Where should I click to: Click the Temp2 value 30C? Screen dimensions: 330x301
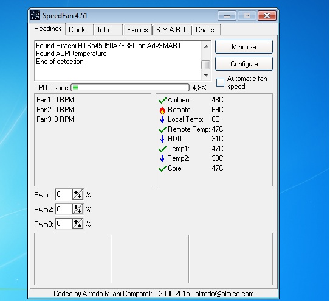[x=218, y=158]
